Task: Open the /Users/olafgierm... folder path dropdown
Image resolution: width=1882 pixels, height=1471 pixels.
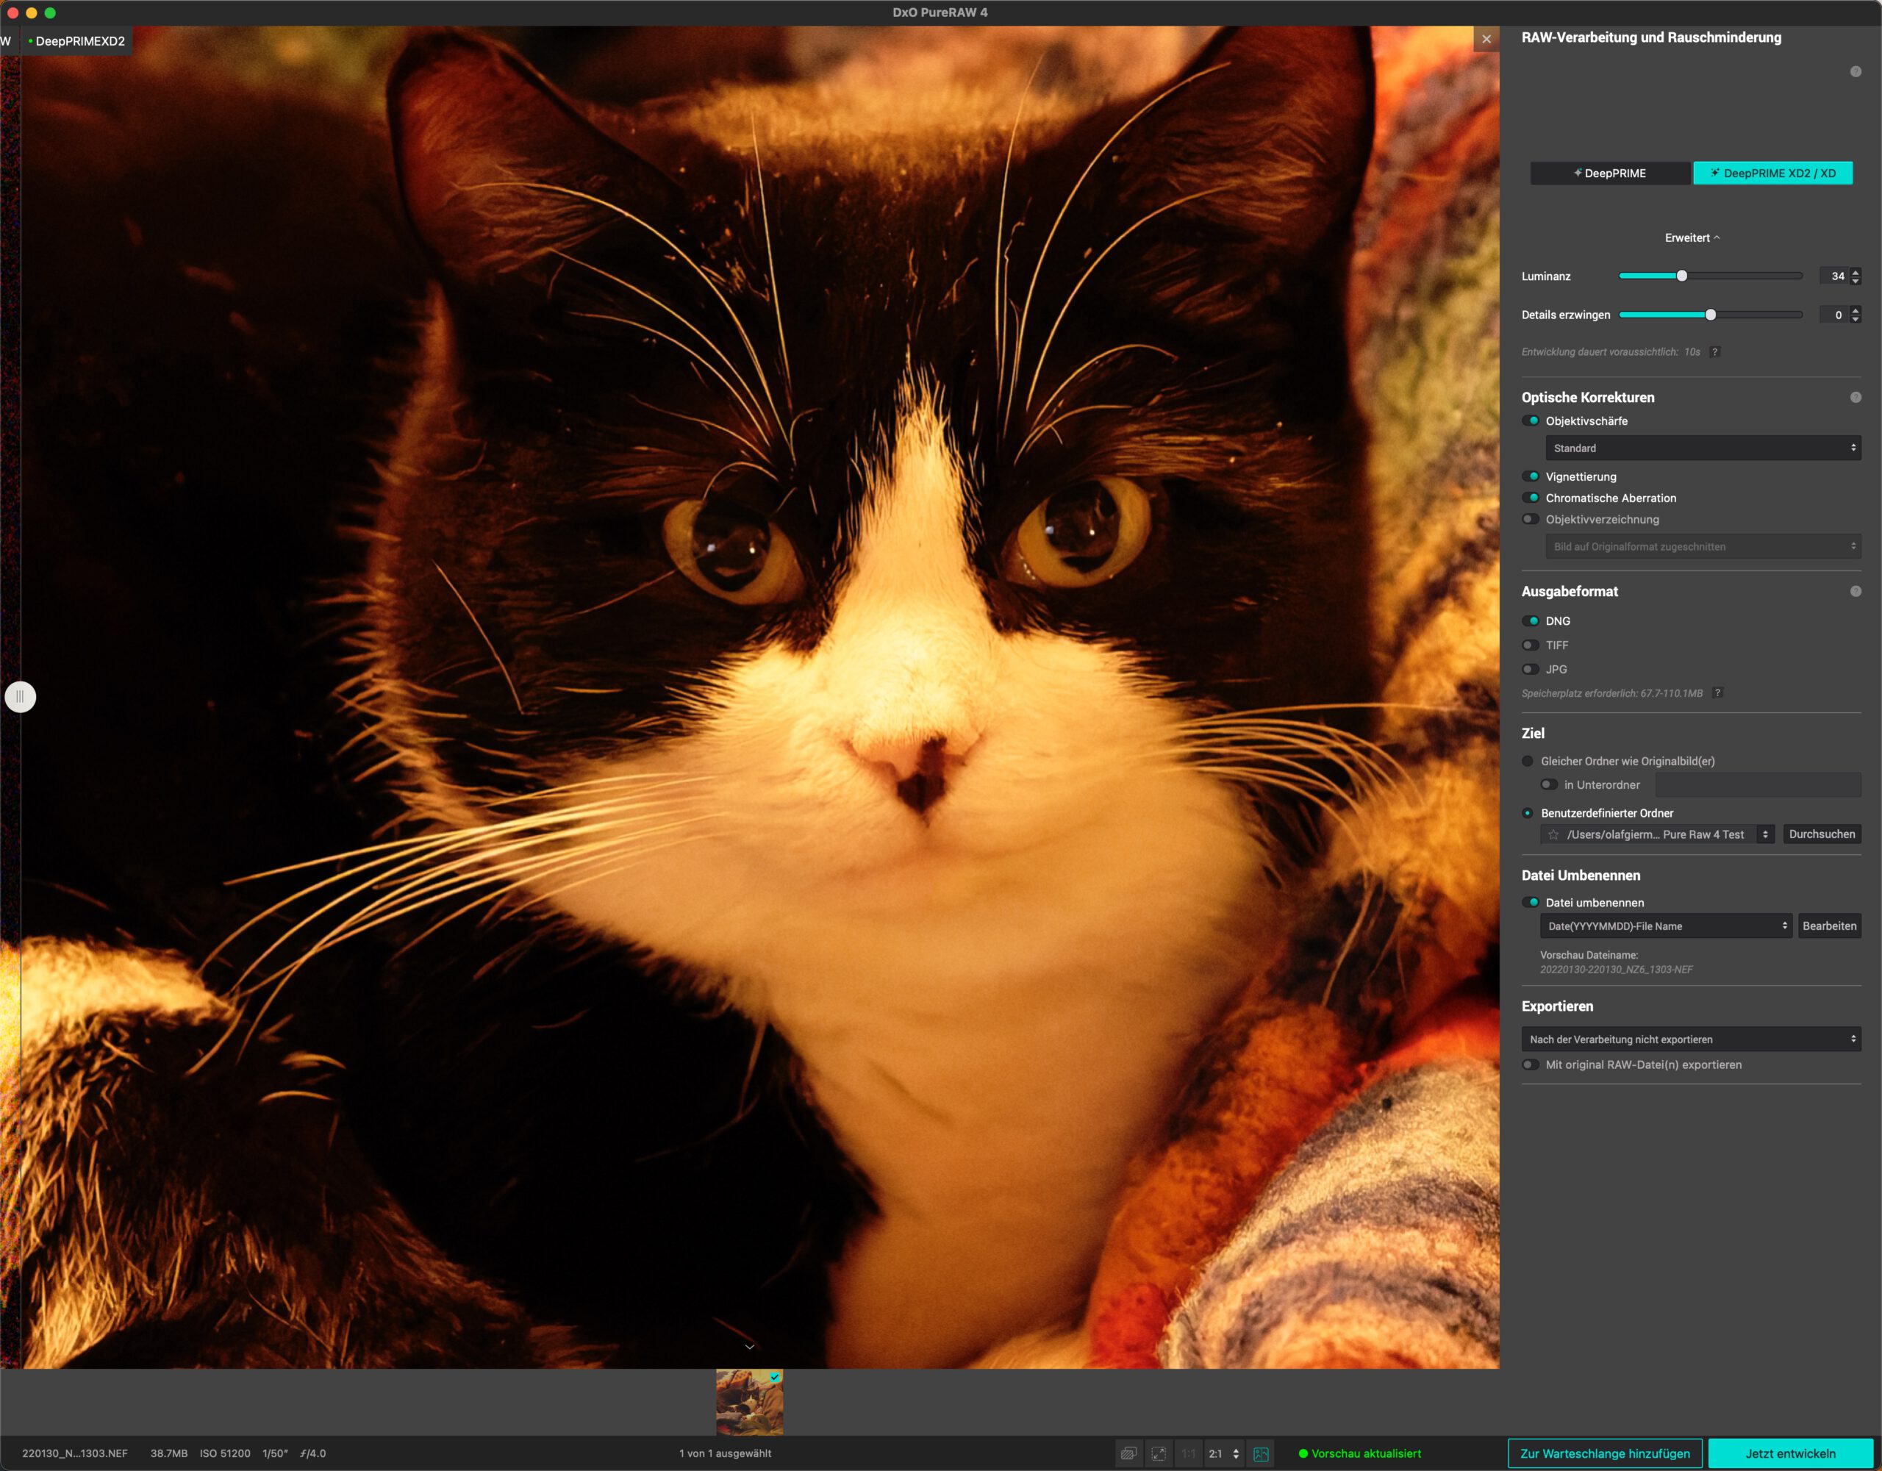Action: pyautogui.click(x=1657, y=834)
